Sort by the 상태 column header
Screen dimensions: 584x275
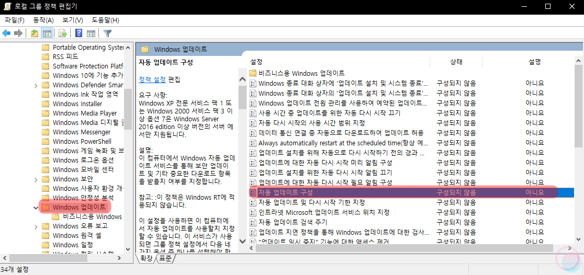pos(456,62)
